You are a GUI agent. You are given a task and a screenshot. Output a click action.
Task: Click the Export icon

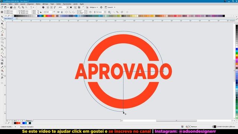pyautogui.click(x=51, y=7)
